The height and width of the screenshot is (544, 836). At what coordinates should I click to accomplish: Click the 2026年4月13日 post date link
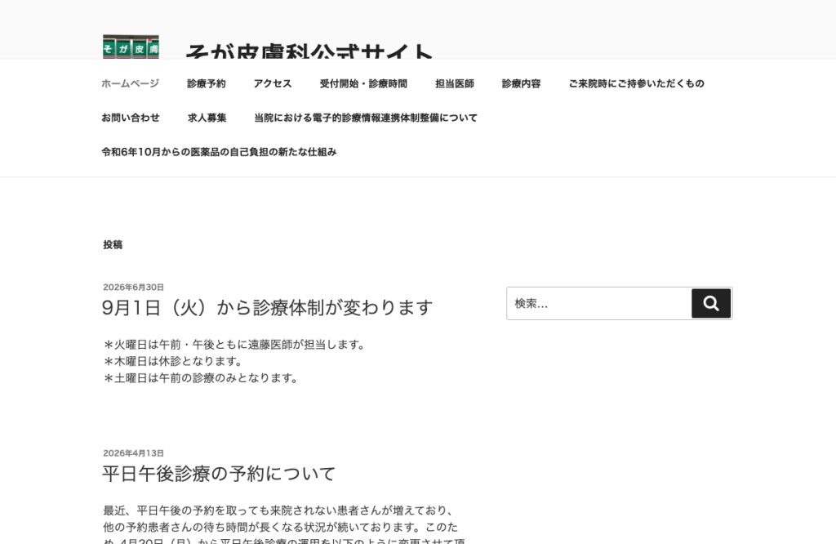[x=133, y=453]
